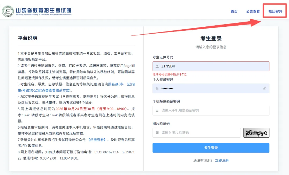
Task: Click the 还没有注册? text
Action: tap(203, 161)
